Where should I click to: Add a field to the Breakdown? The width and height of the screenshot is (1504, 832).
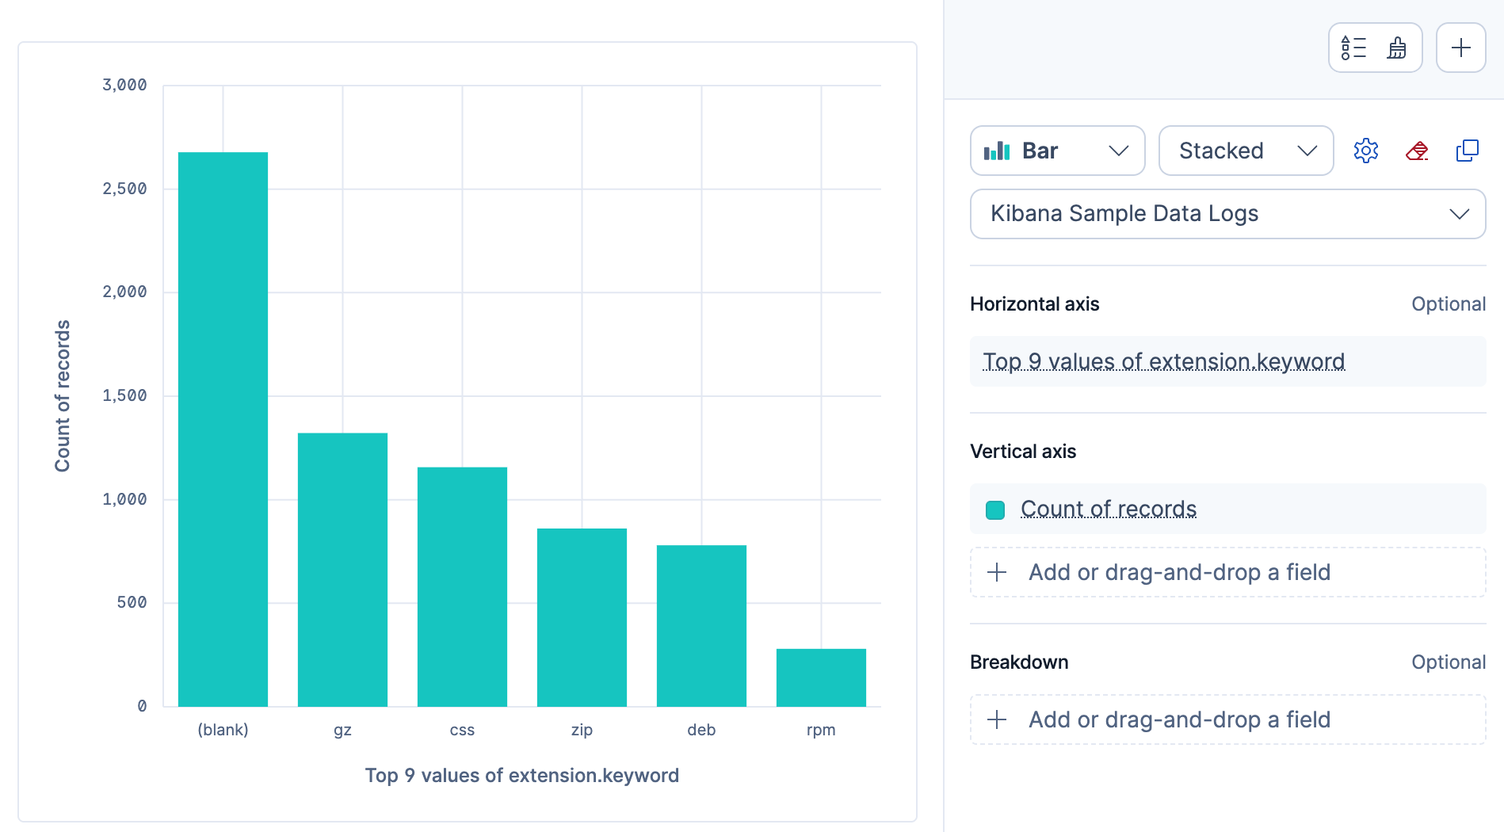1227,719
